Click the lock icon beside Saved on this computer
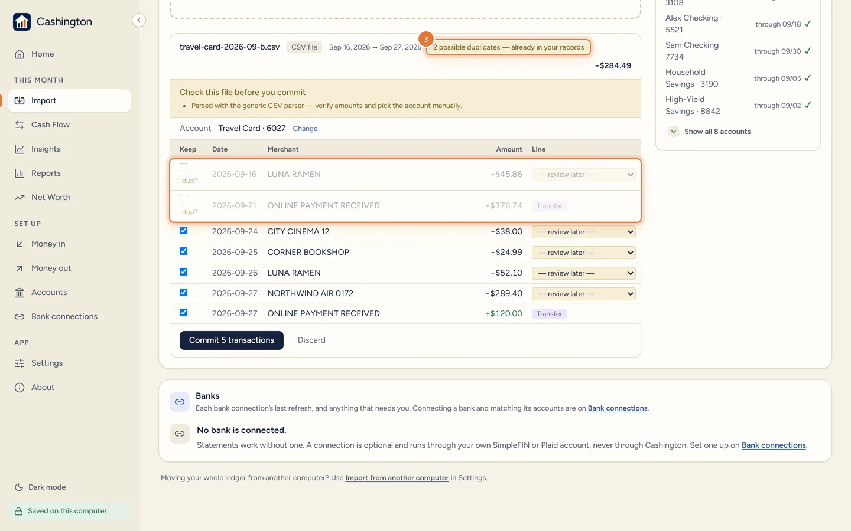851x531 pixels. click(x=19, y=512)
